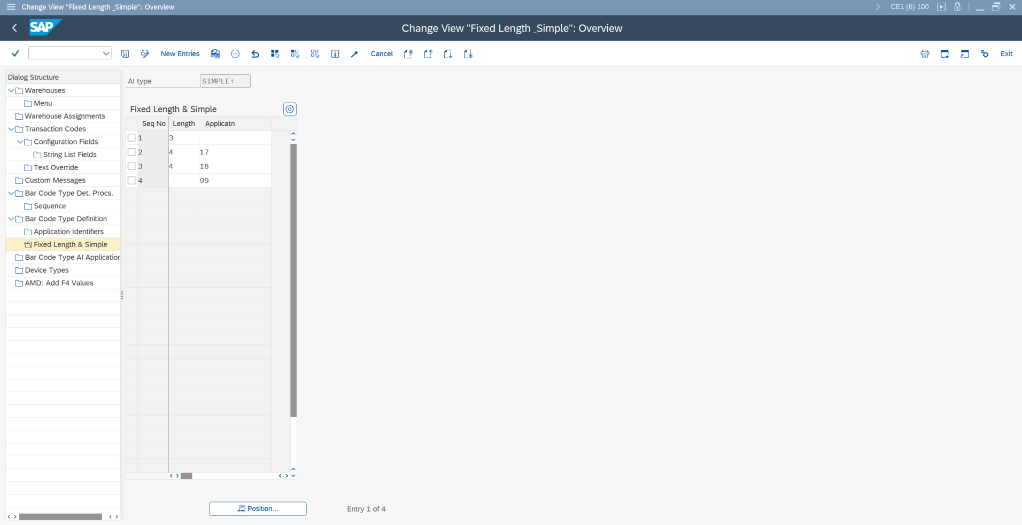Click the Copy As toolbar icon
The height and width of the screenshot is (525, 1022).
(215, 54)
